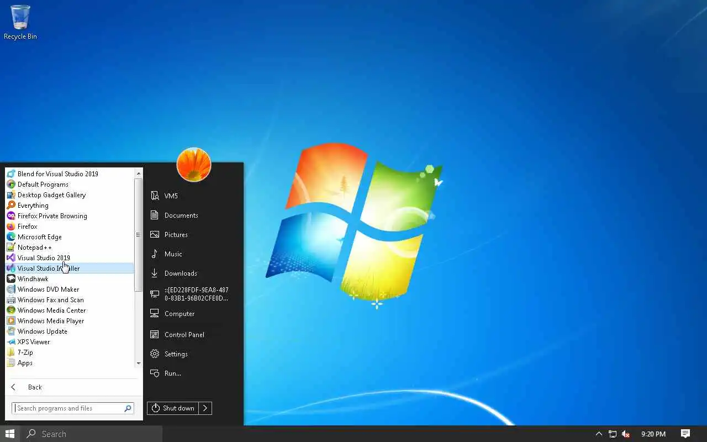The image size is (707, 442).
Task: Launch the Firefox browser icon
Action: pos(11,226)
